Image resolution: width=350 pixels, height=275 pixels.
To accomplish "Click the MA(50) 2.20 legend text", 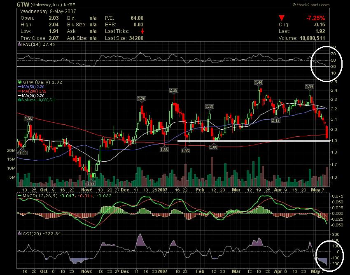I will pos(33,87).
